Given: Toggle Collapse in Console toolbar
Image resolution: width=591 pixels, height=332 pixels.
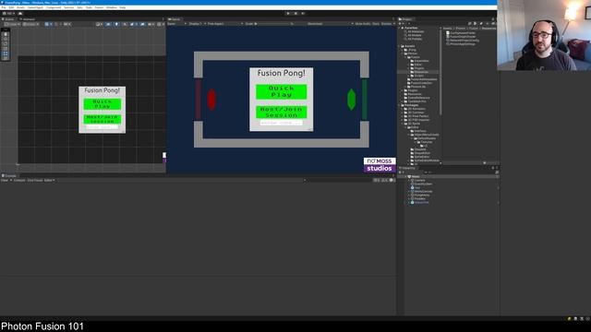Looking at the screenshot, I should click(x=19, y=181).
